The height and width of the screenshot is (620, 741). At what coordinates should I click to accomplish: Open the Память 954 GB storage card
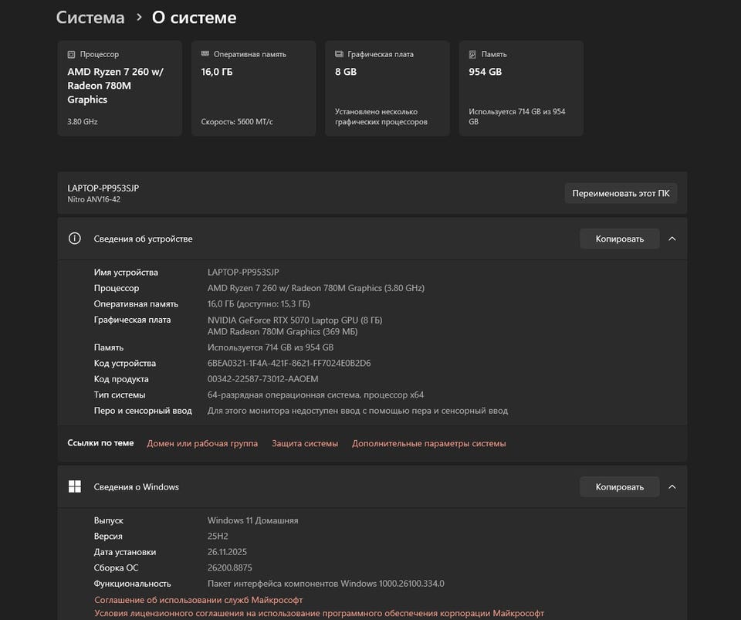(x=521, y=88)
